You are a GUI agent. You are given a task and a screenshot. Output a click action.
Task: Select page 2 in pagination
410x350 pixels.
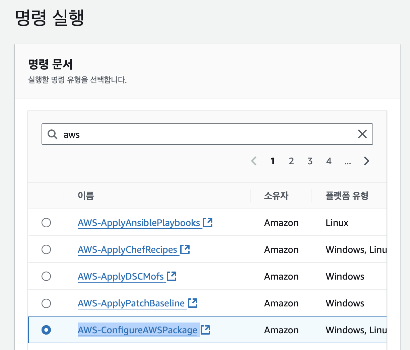coord(291,161)
